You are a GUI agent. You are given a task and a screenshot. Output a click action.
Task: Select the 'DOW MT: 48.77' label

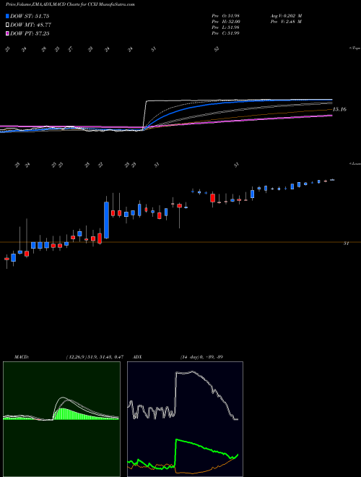point(30,25)
